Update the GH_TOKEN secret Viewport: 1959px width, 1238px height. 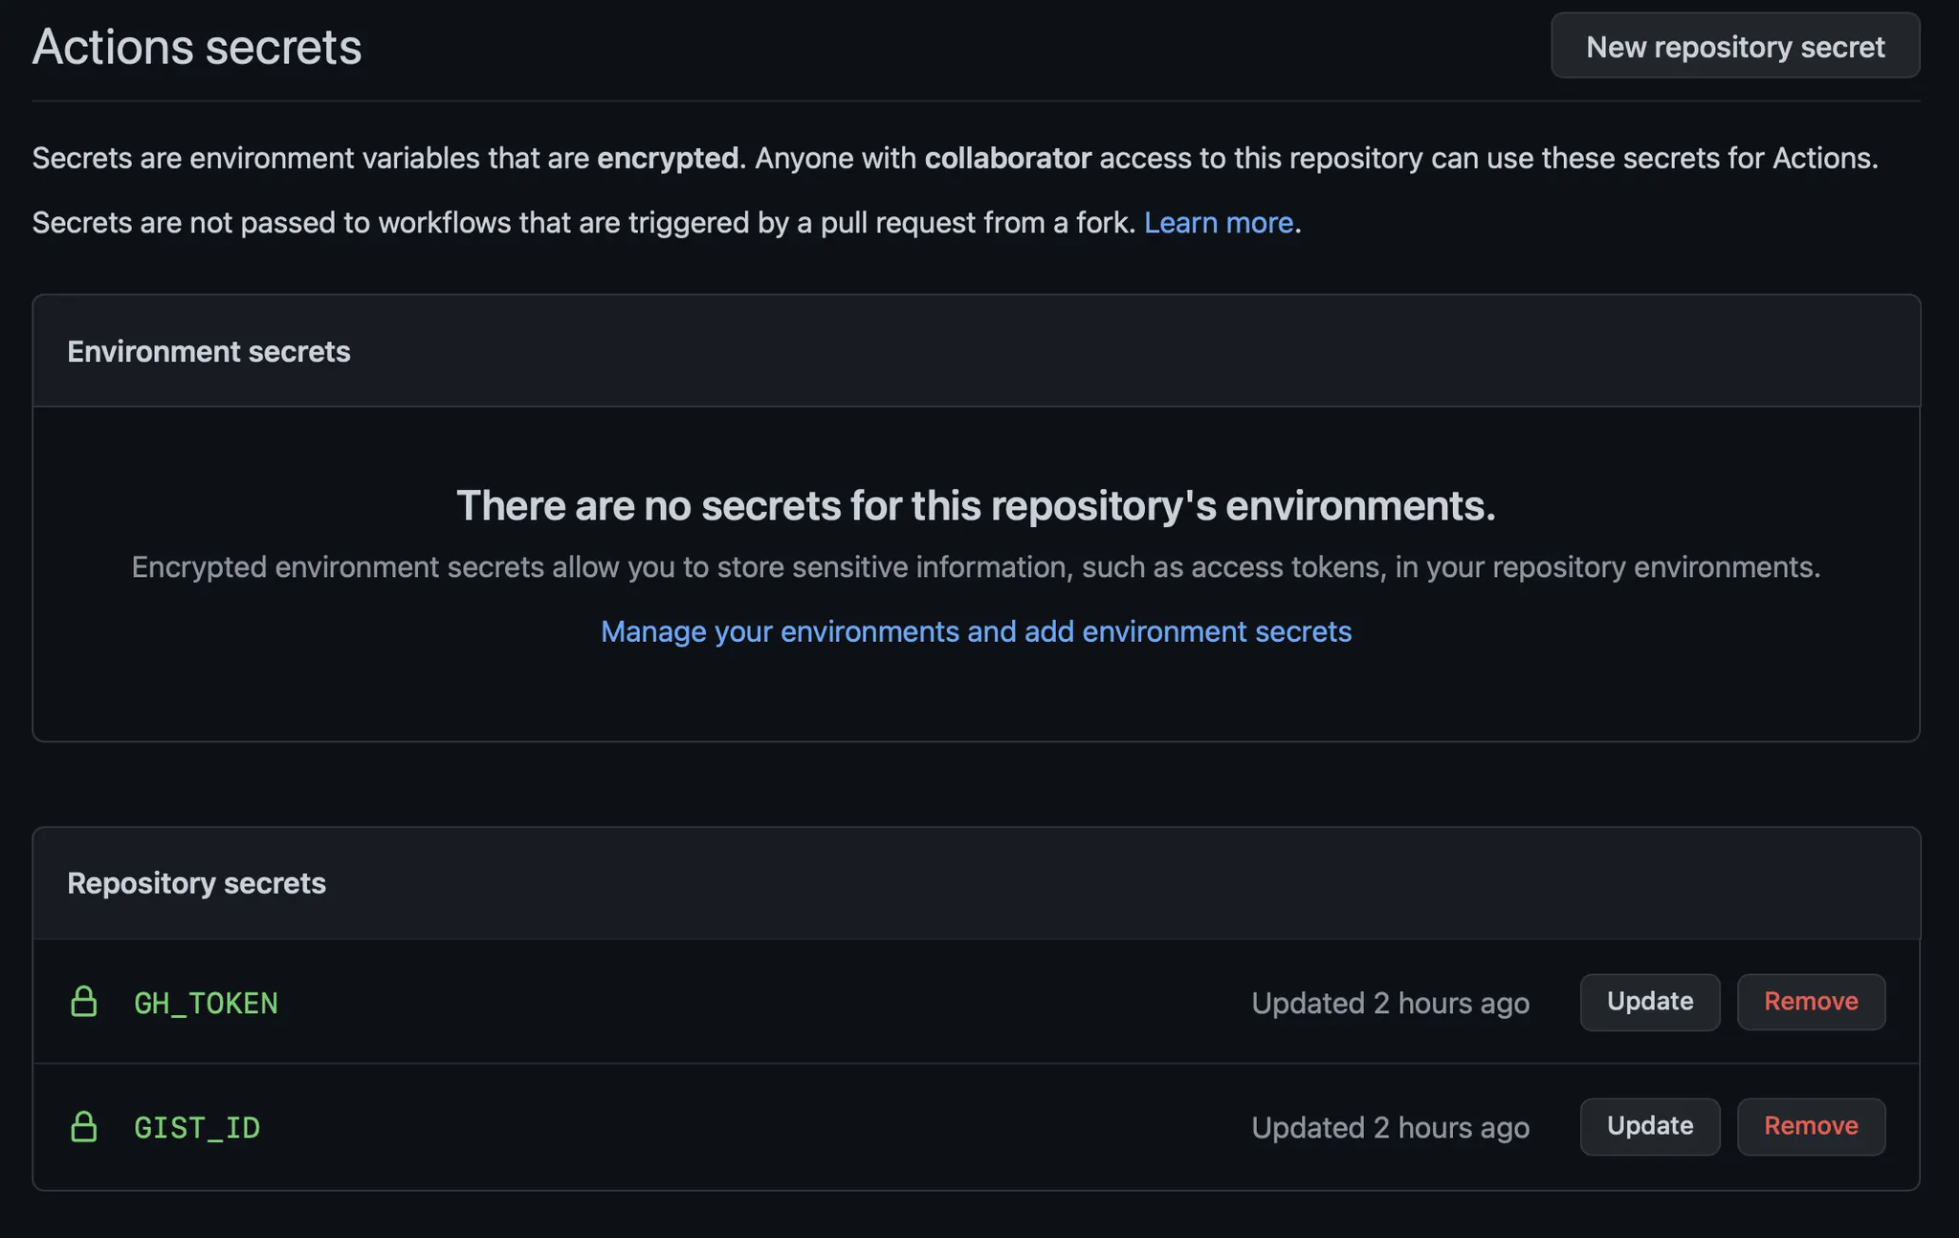tap(1649, 1002)
